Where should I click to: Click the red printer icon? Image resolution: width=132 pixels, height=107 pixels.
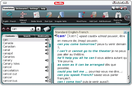(x=125, y=8)
